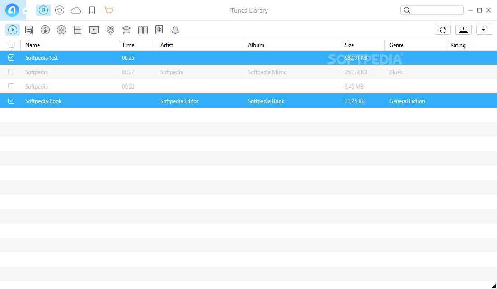This screenshot has height=289, width=497.
Task: Sort by the Time column header
Action: click(136, 45)
